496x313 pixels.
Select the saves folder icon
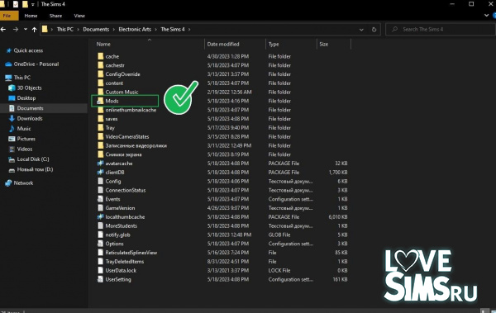101,119
